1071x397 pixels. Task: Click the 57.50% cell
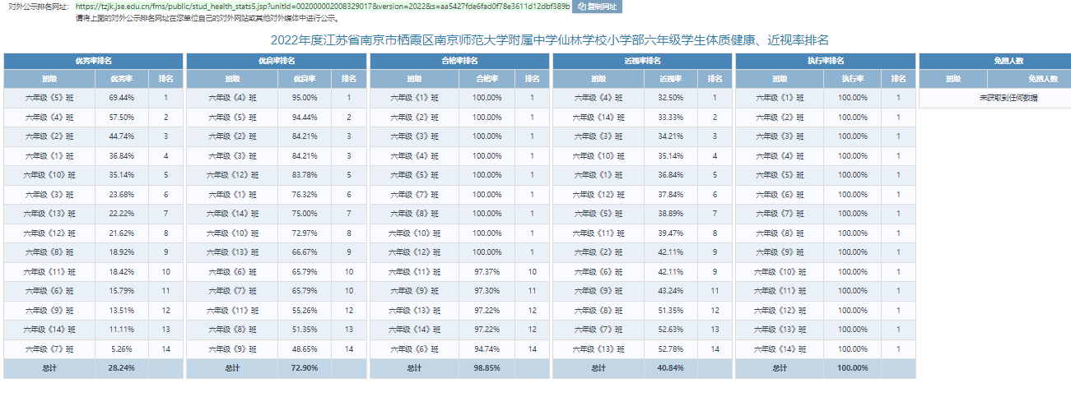pos(121,117)
